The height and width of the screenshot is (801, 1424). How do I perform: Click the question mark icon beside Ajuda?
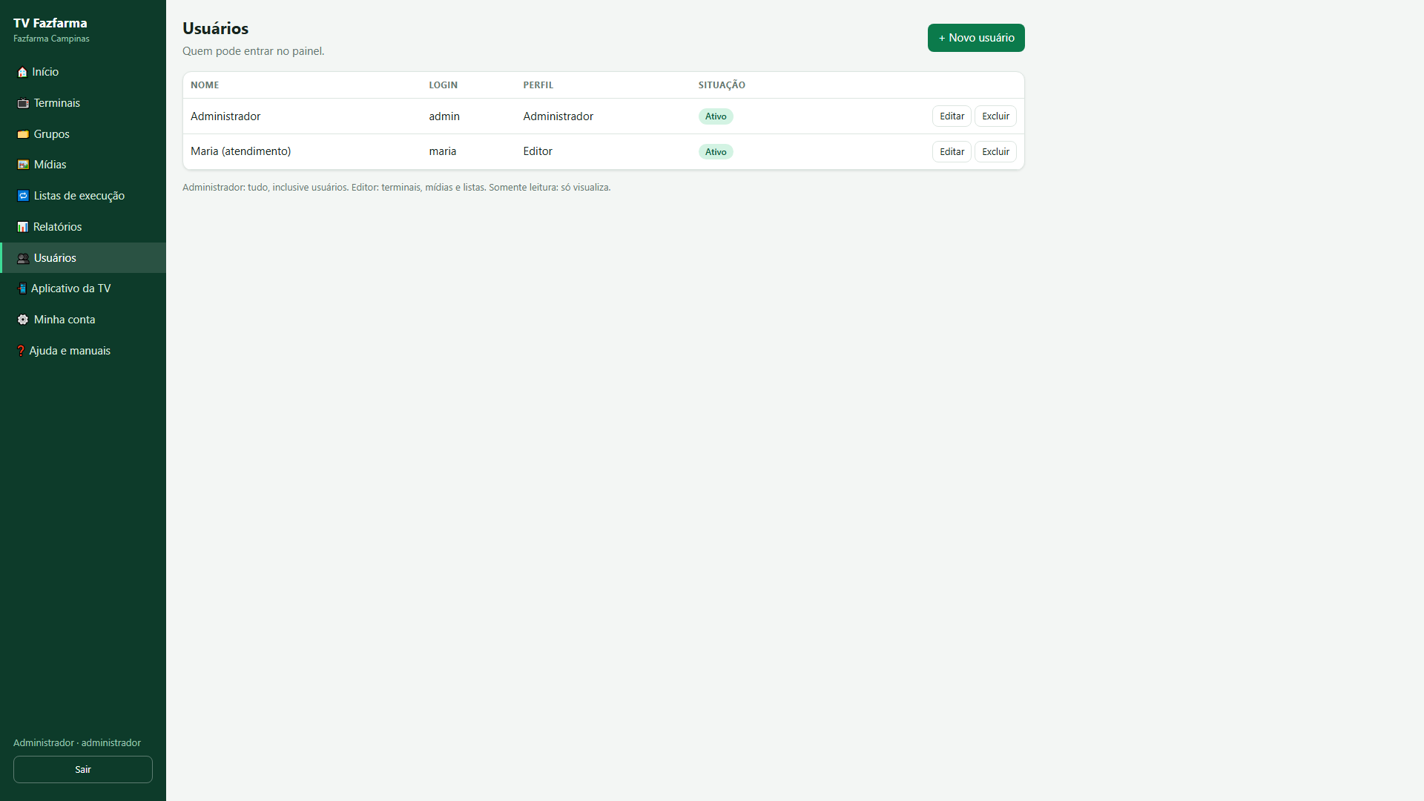point(21,351)
